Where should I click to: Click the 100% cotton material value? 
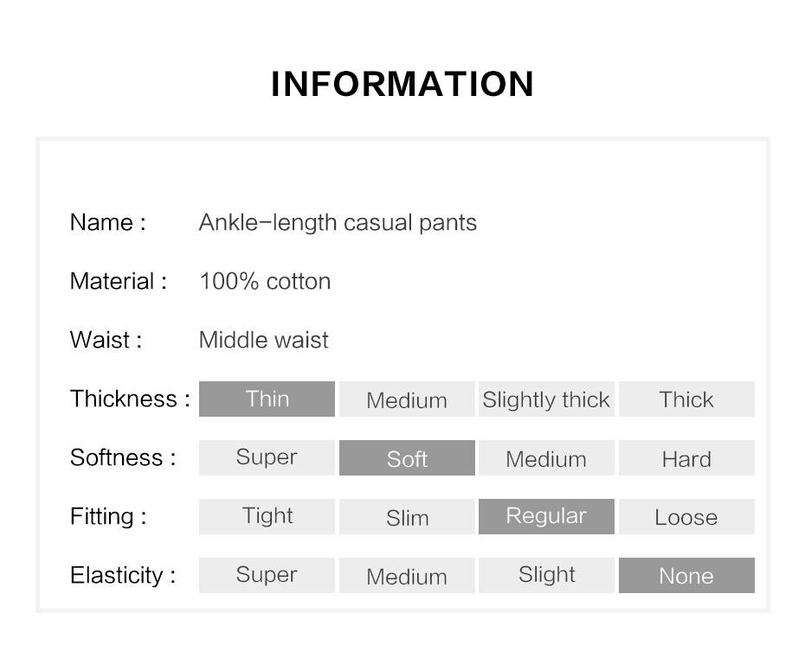265,281
